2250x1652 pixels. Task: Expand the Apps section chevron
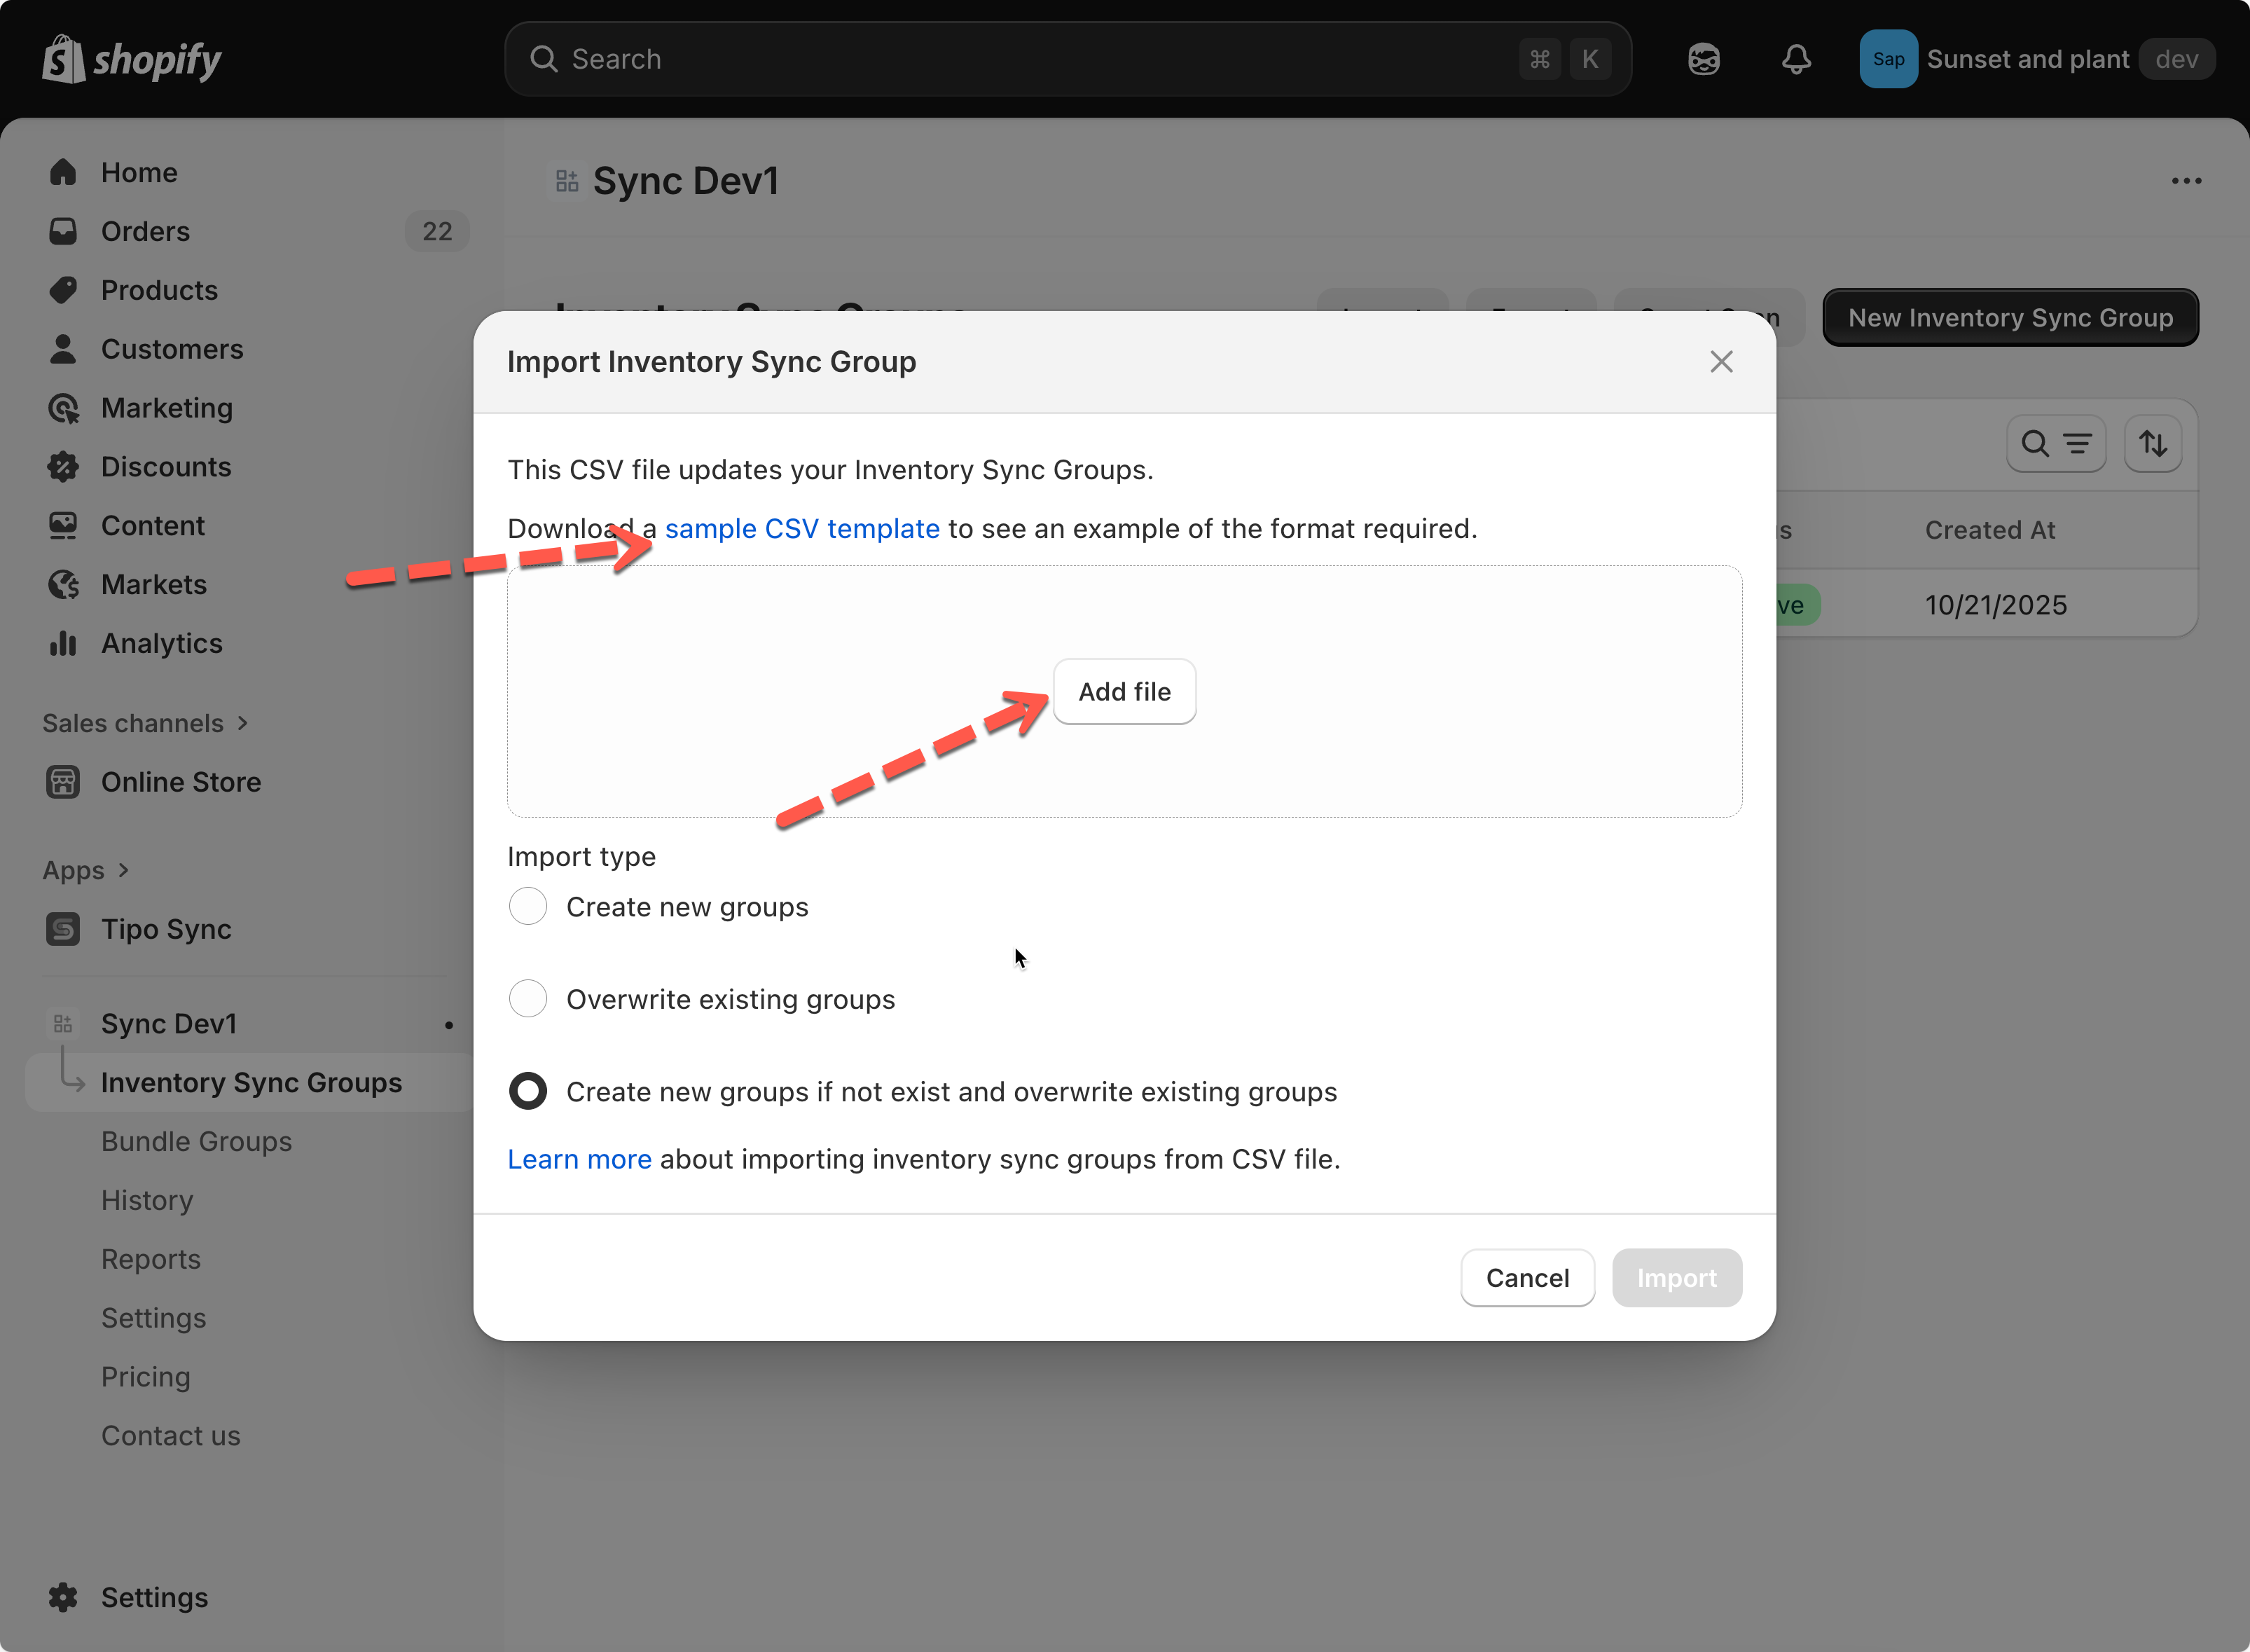pyautogui.click(x=123, y=870)
